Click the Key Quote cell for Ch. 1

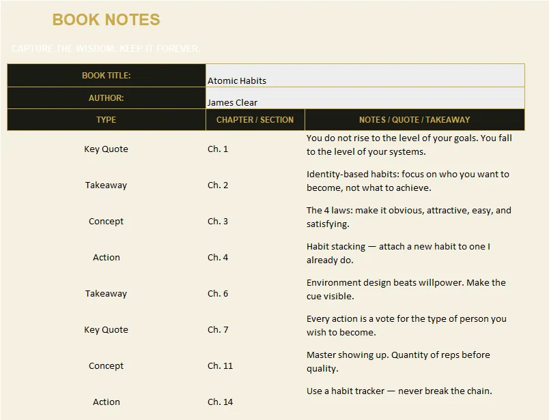coord(107,149)
